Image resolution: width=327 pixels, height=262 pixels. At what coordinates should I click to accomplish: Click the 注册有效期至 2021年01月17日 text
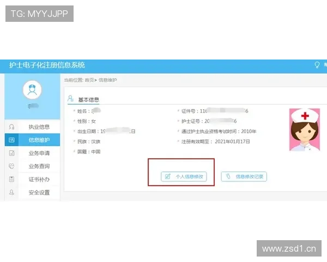coord(216,142)
